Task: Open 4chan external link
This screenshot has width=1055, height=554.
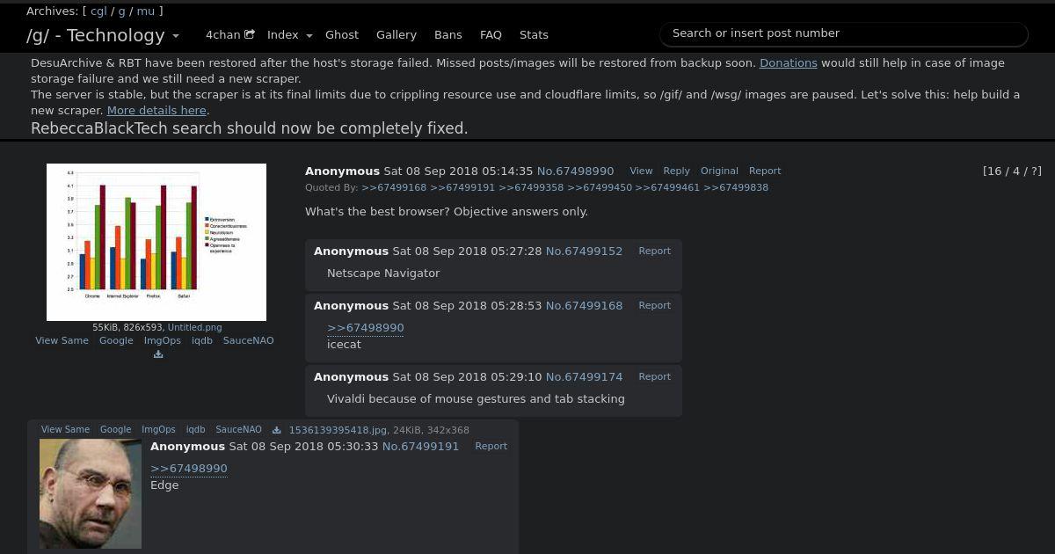Action: coord(229,35)
